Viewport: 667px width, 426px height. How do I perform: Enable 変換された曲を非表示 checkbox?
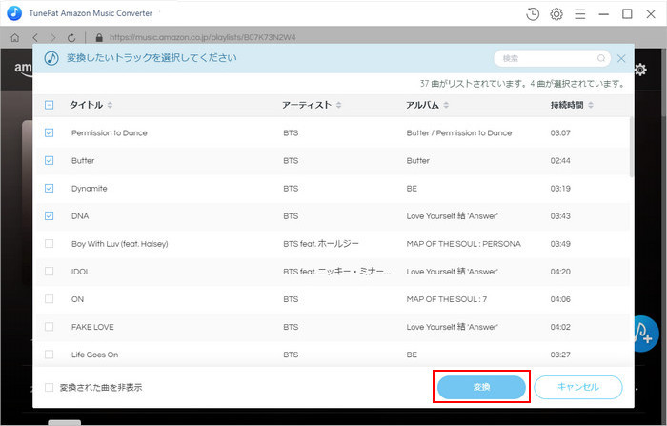click(x=49, y=387)
